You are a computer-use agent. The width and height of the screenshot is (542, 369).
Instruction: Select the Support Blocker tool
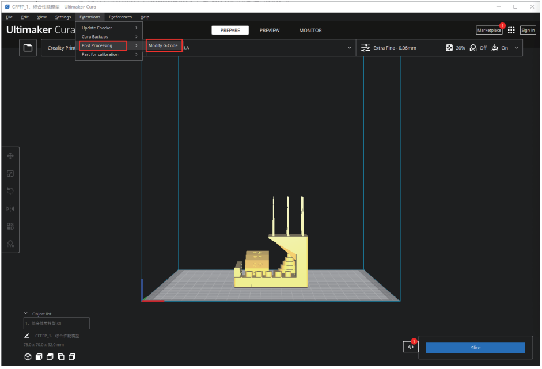pos(10,244)
